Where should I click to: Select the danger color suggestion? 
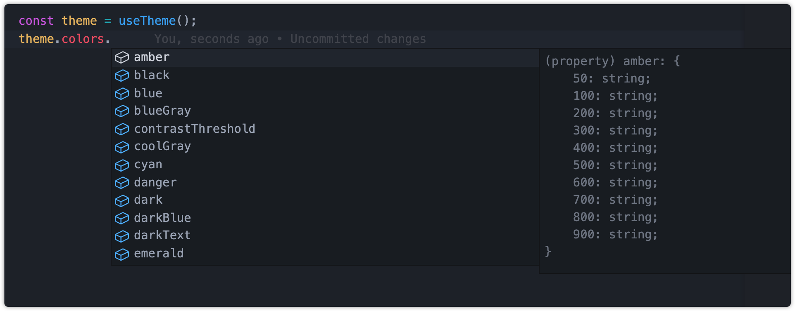155,182
